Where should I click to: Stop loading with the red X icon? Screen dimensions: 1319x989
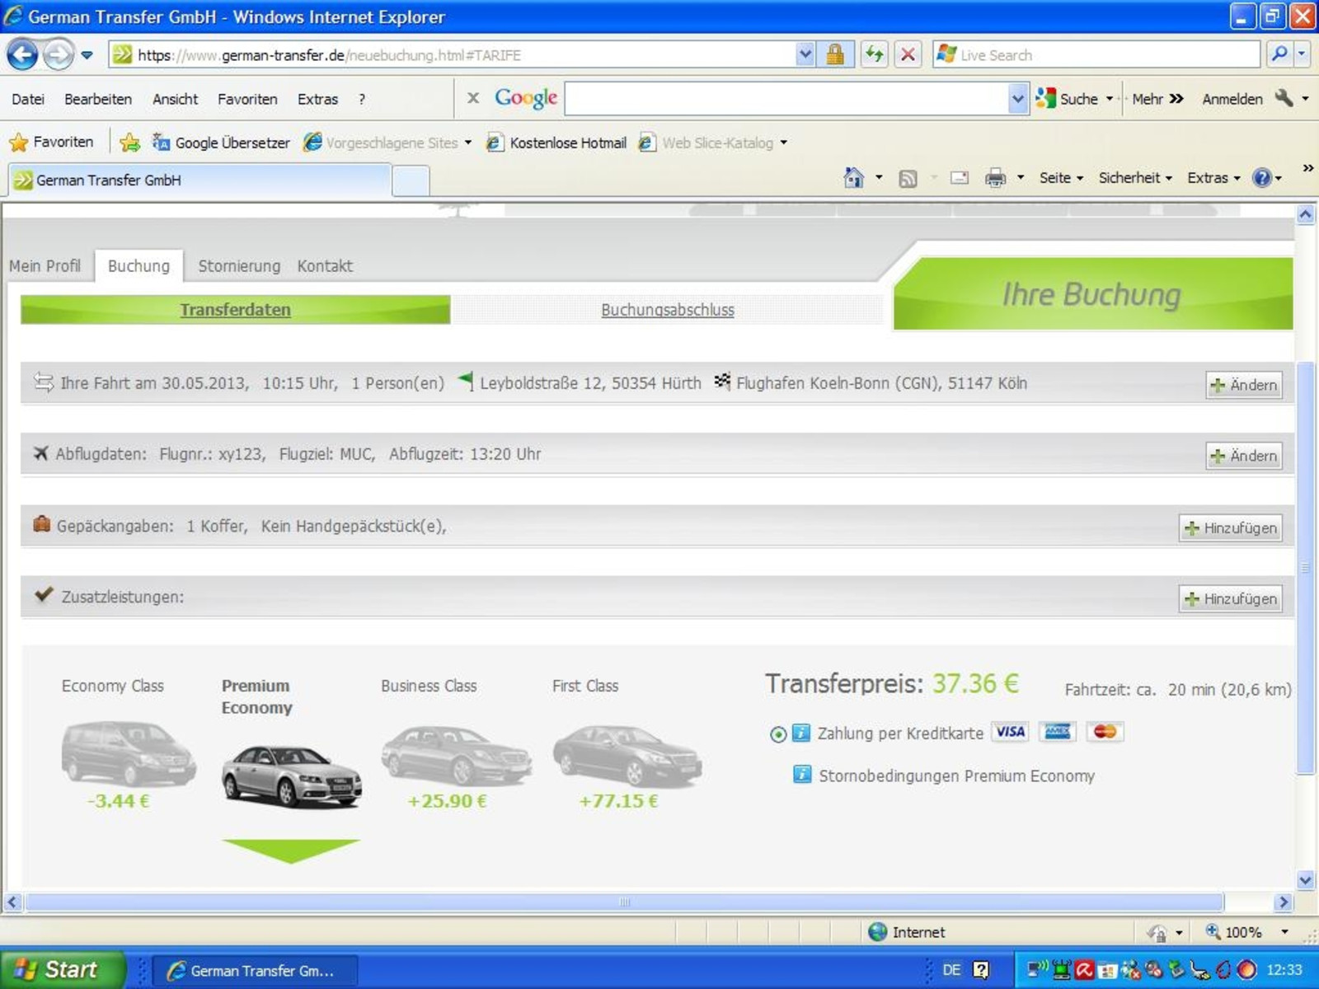[908, 55]
